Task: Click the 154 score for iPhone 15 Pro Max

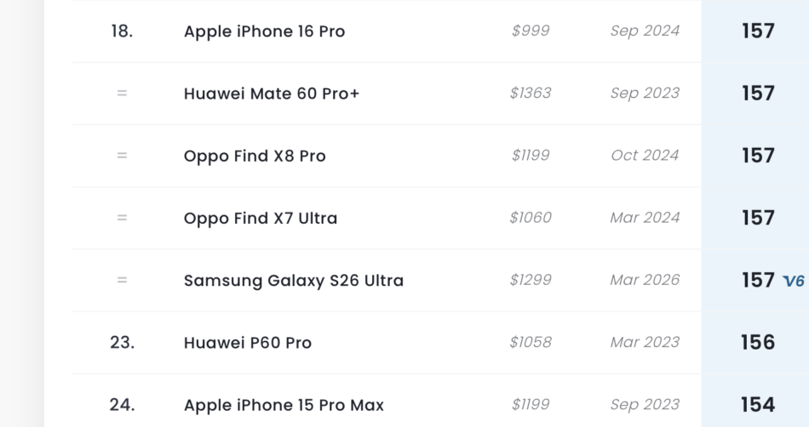Action: click(758, 405)
